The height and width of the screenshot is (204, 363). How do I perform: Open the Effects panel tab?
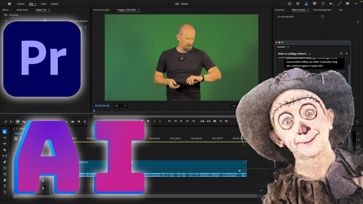coord(5,10)
